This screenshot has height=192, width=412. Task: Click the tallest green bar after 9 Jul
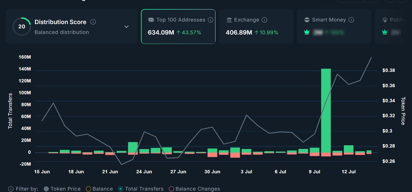pyautogui.click(x=326, y=110)
